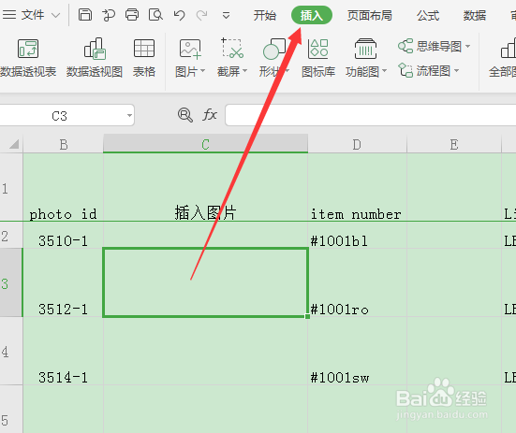Click the 形状 shapes icon
The image size is (516, 433).
click(274, 49)
